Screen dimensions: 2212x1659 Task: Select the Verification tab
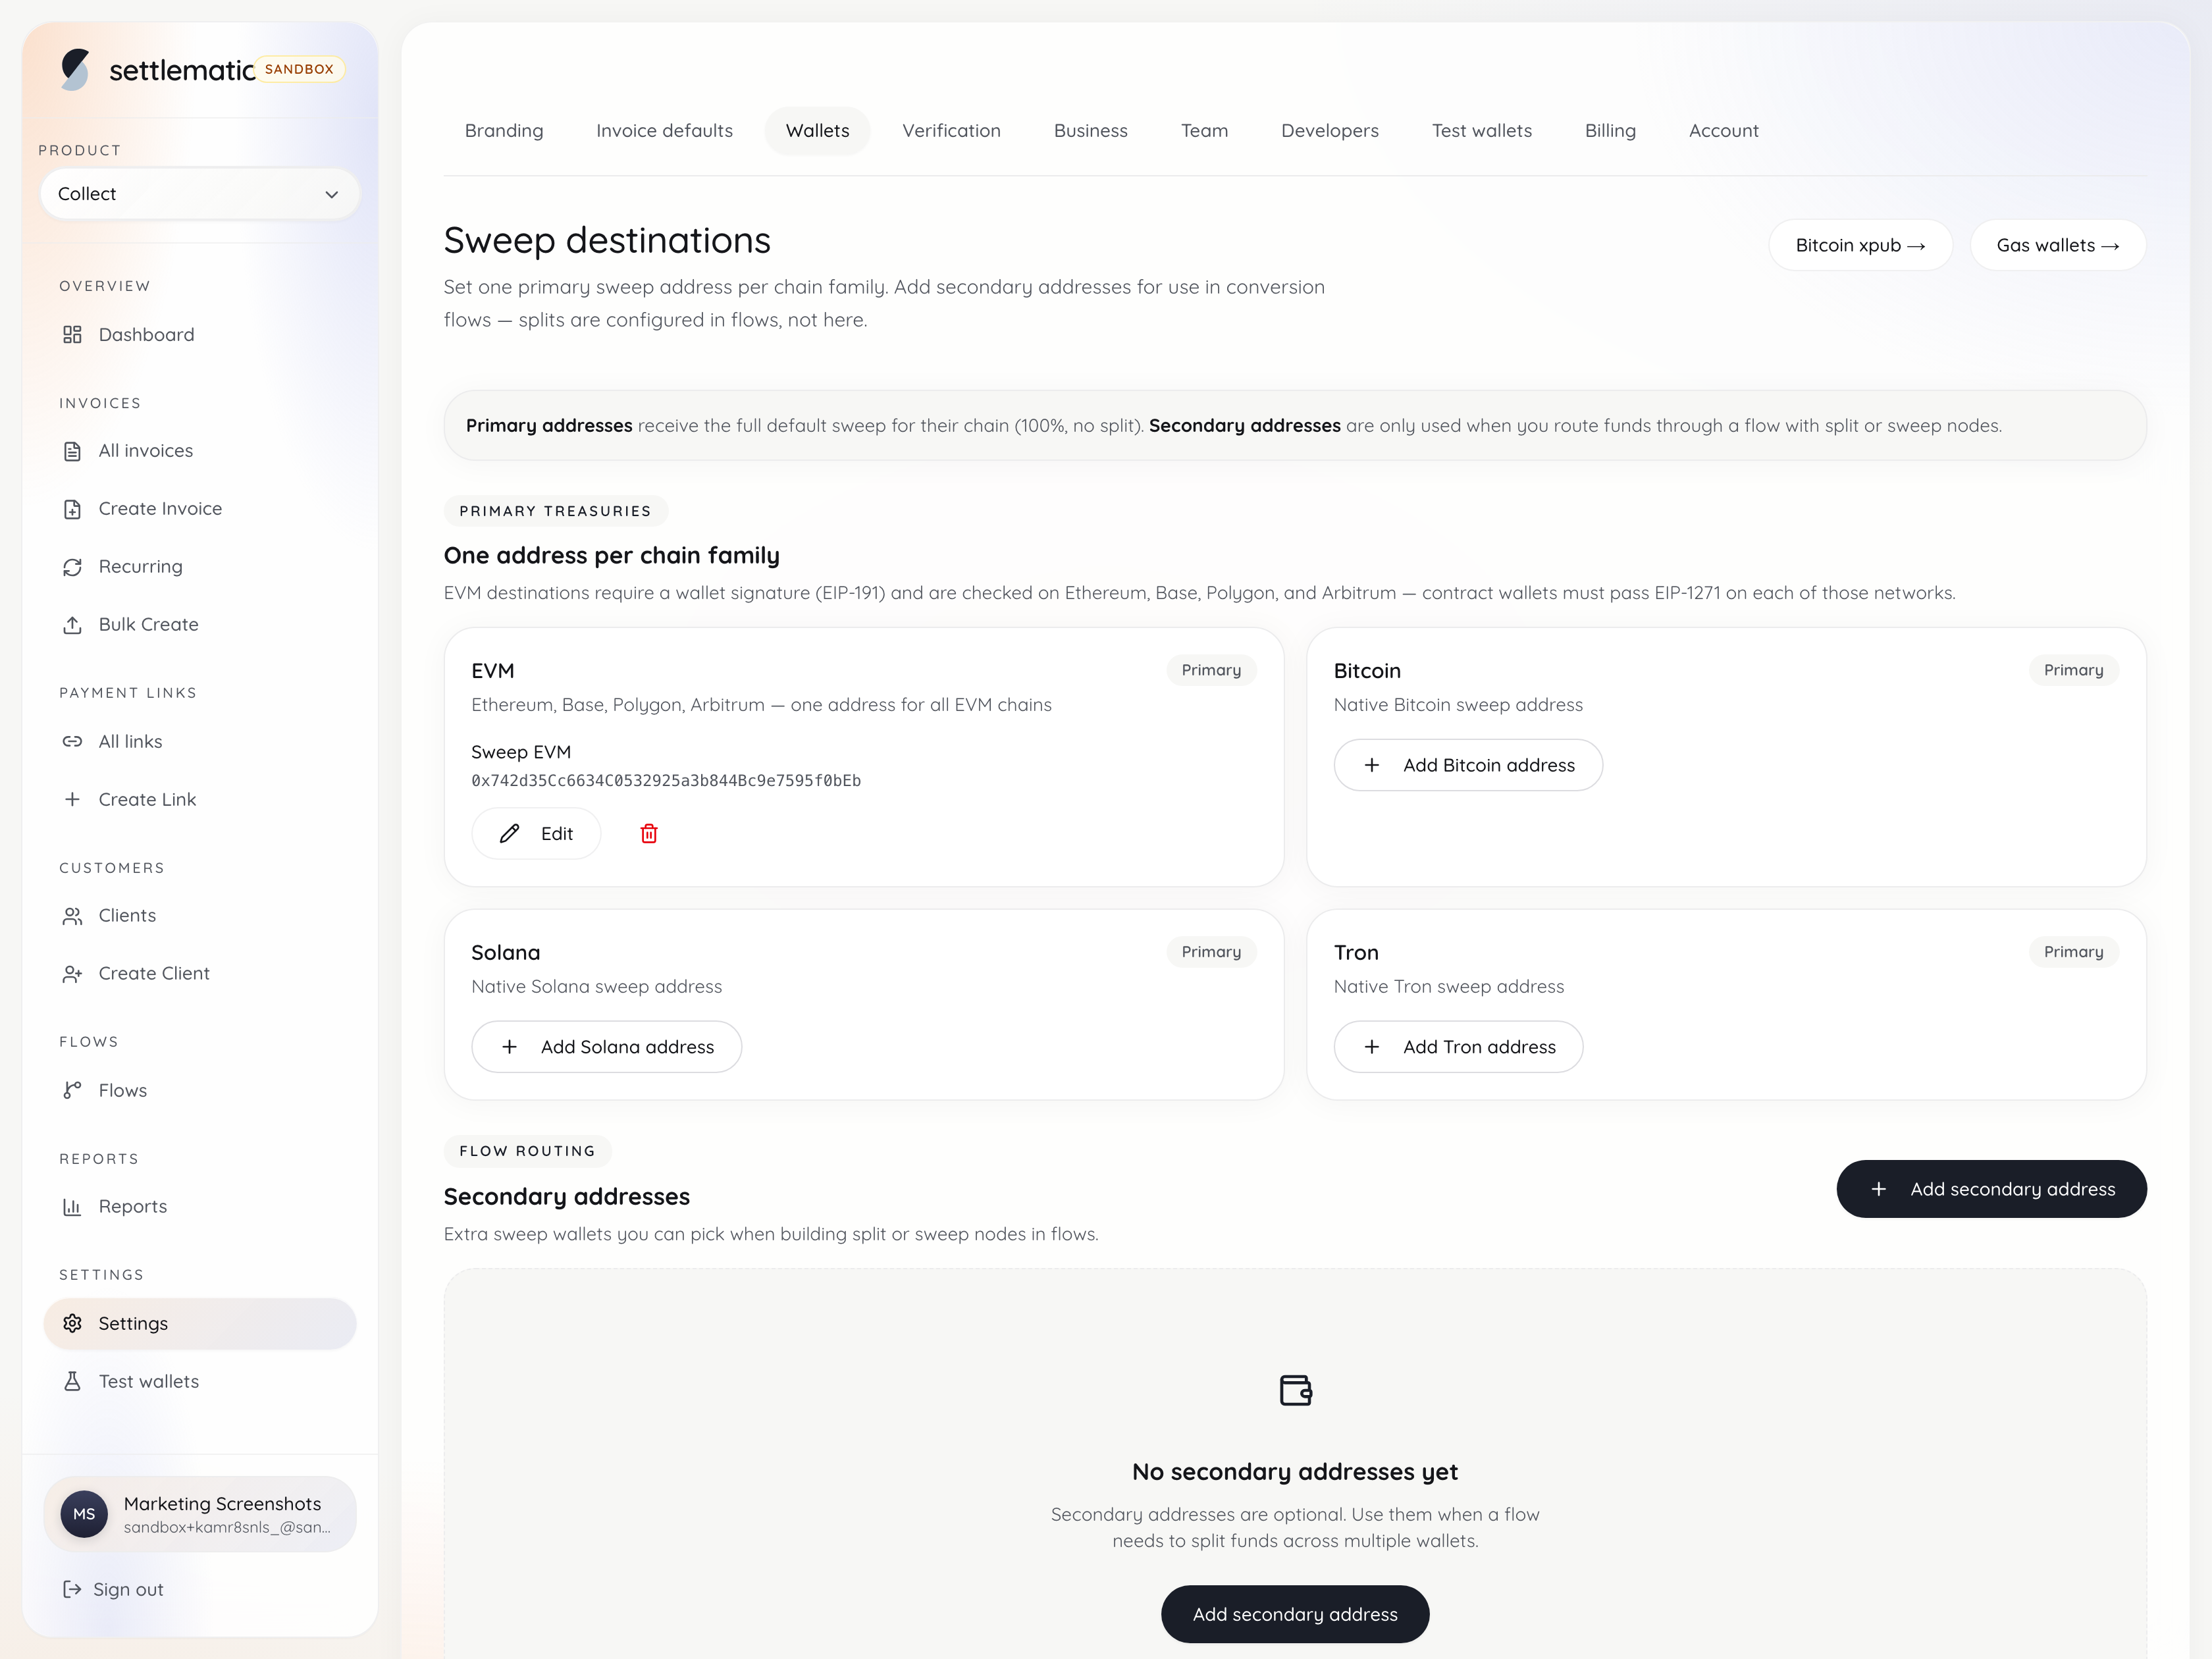[951, 131]
